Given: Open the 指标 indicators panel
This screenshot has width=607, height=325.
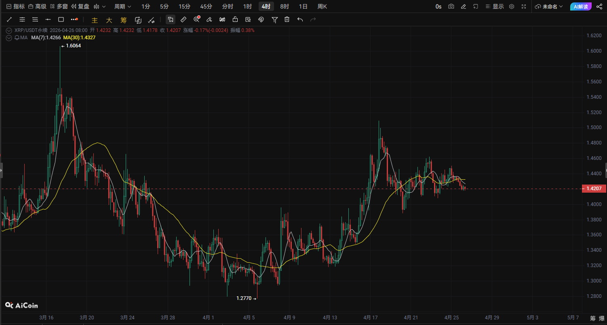Looking at the screenshot, I should [15, 6].
